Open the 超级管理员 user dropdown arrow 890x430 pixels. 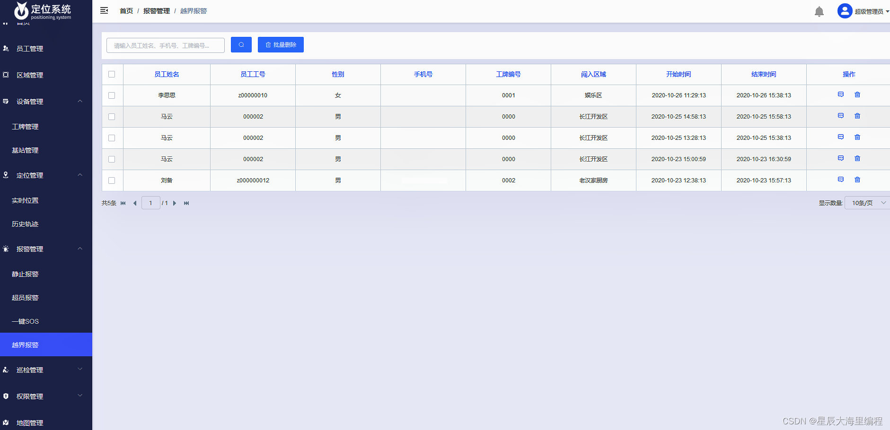pyautogui.click(x=887, y=11)
